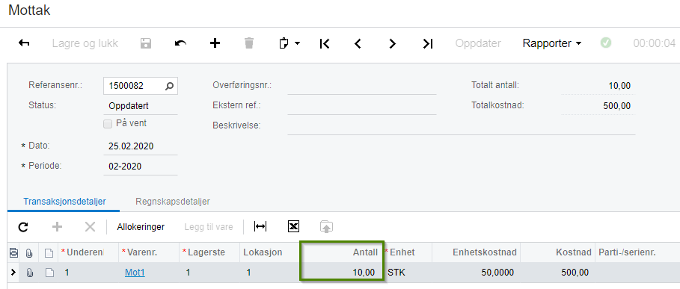Go to the first record
This screenshot has width=680, height=289.
325,44
